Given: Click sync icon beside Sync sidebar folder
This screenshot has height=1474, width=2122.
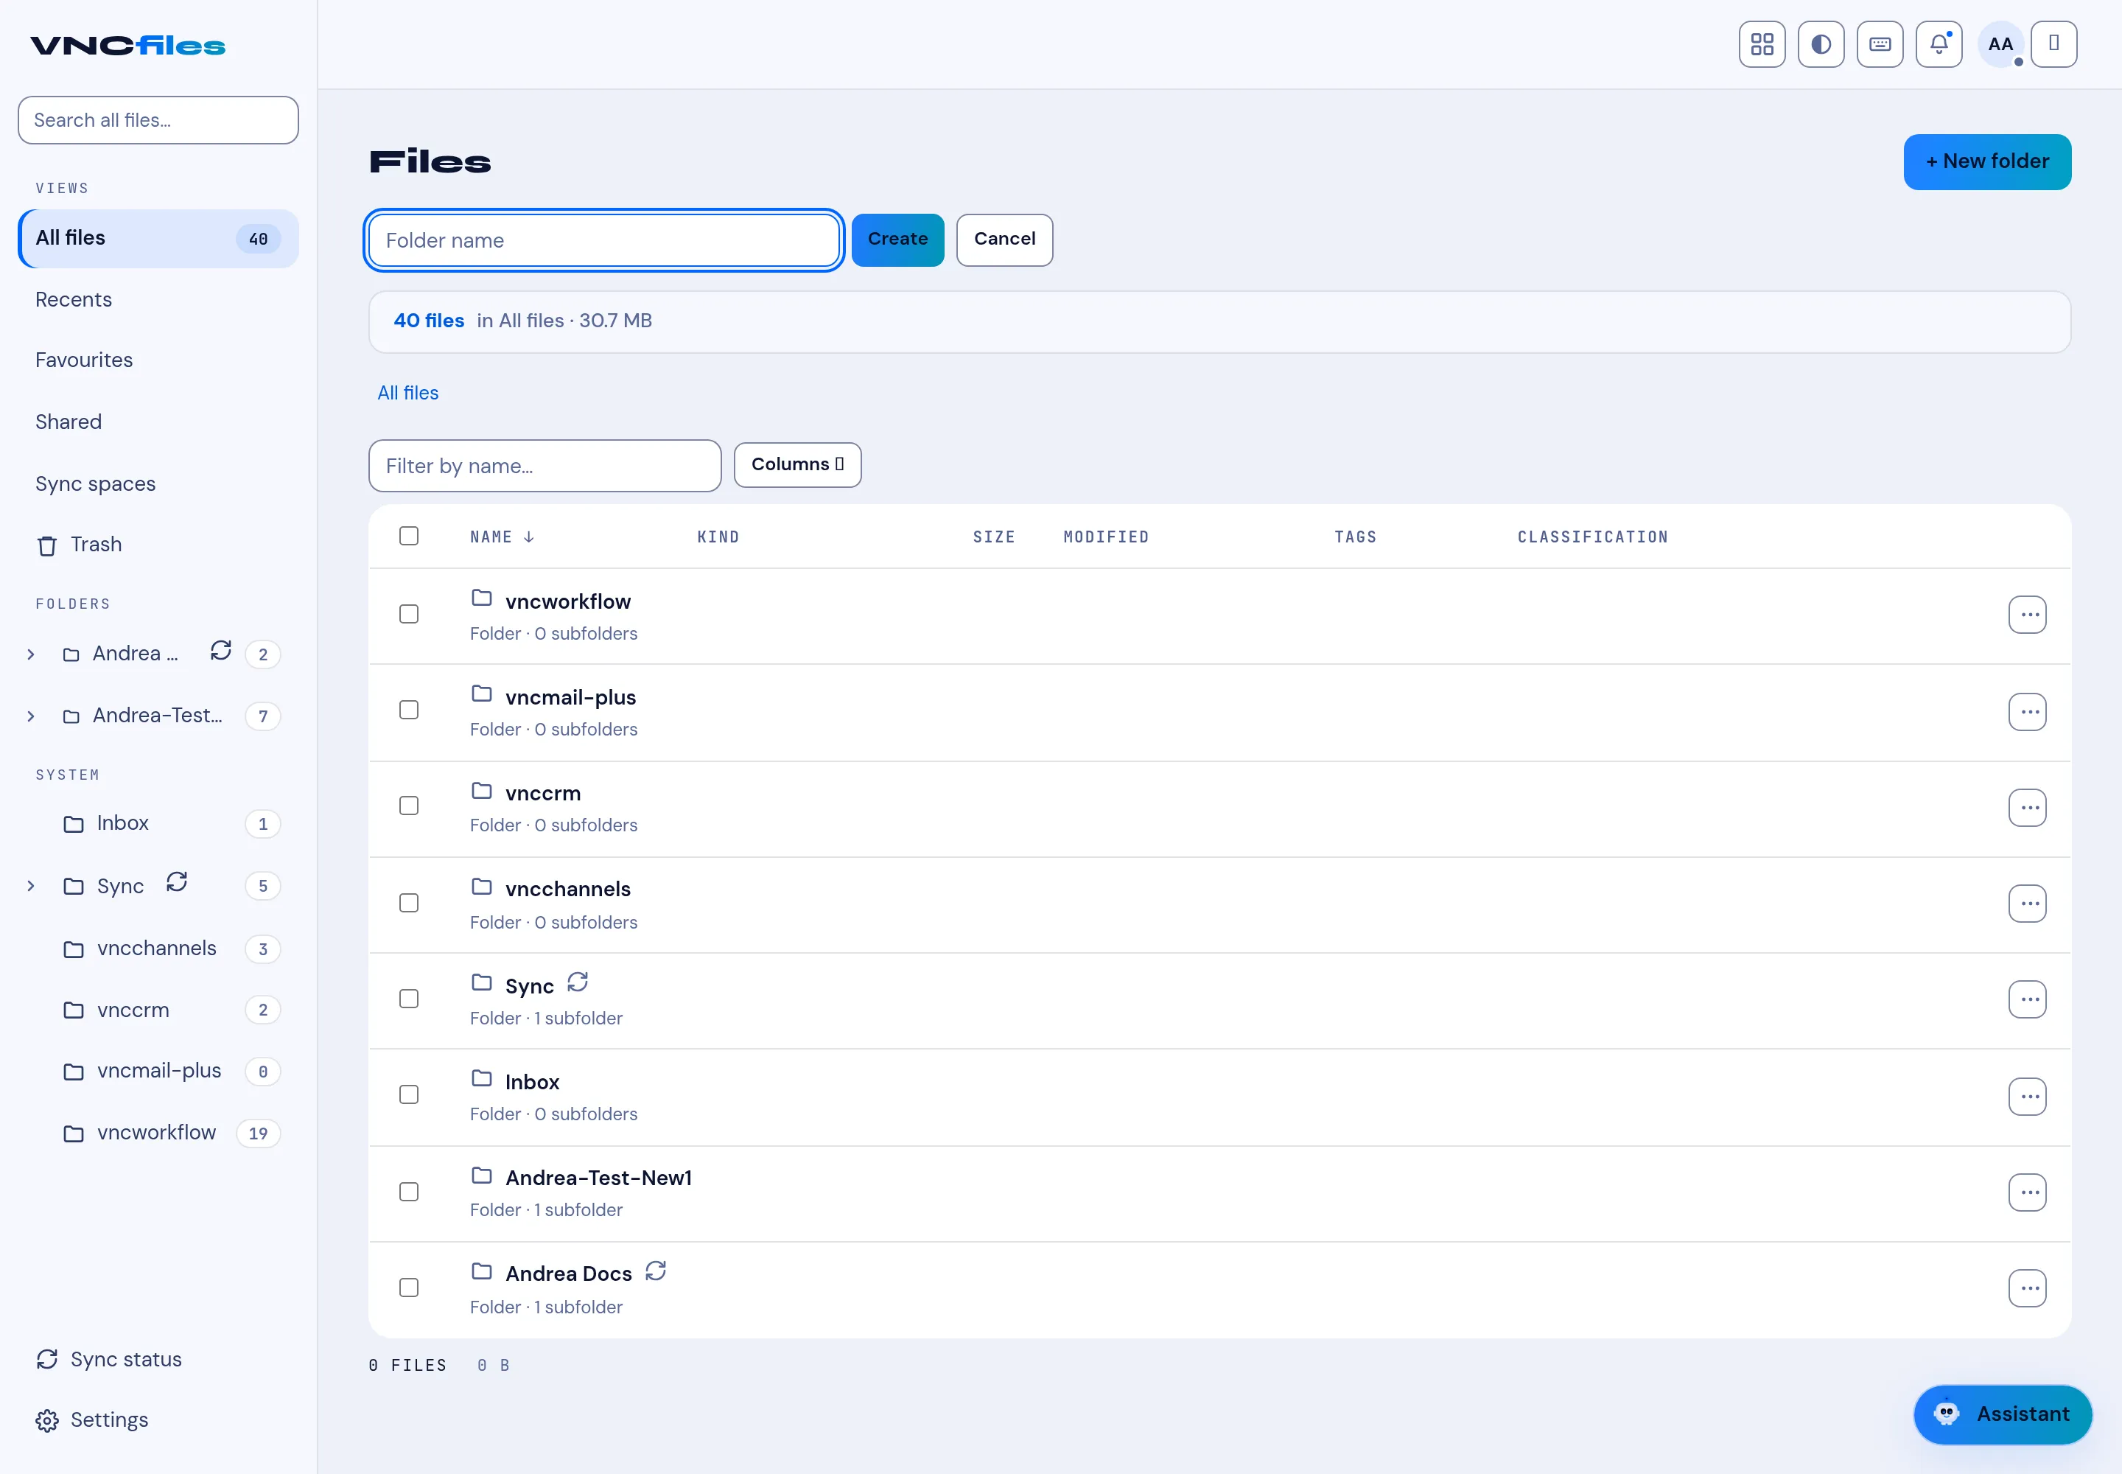Looking at the screenshot, I should point(176,883).
